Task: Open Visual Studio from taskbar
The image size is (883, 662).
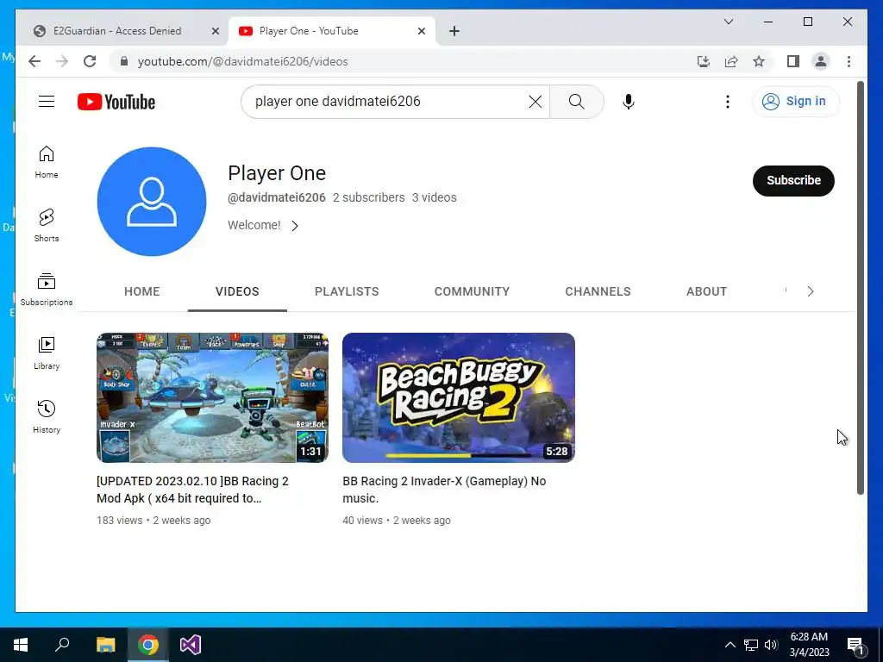Action: tap(191, 645)
